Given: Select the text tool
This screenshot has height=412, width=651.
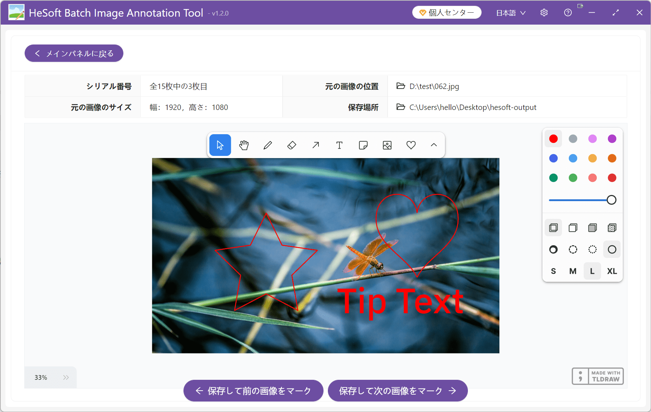Looking at the screenshot, I should pos(339,145).
